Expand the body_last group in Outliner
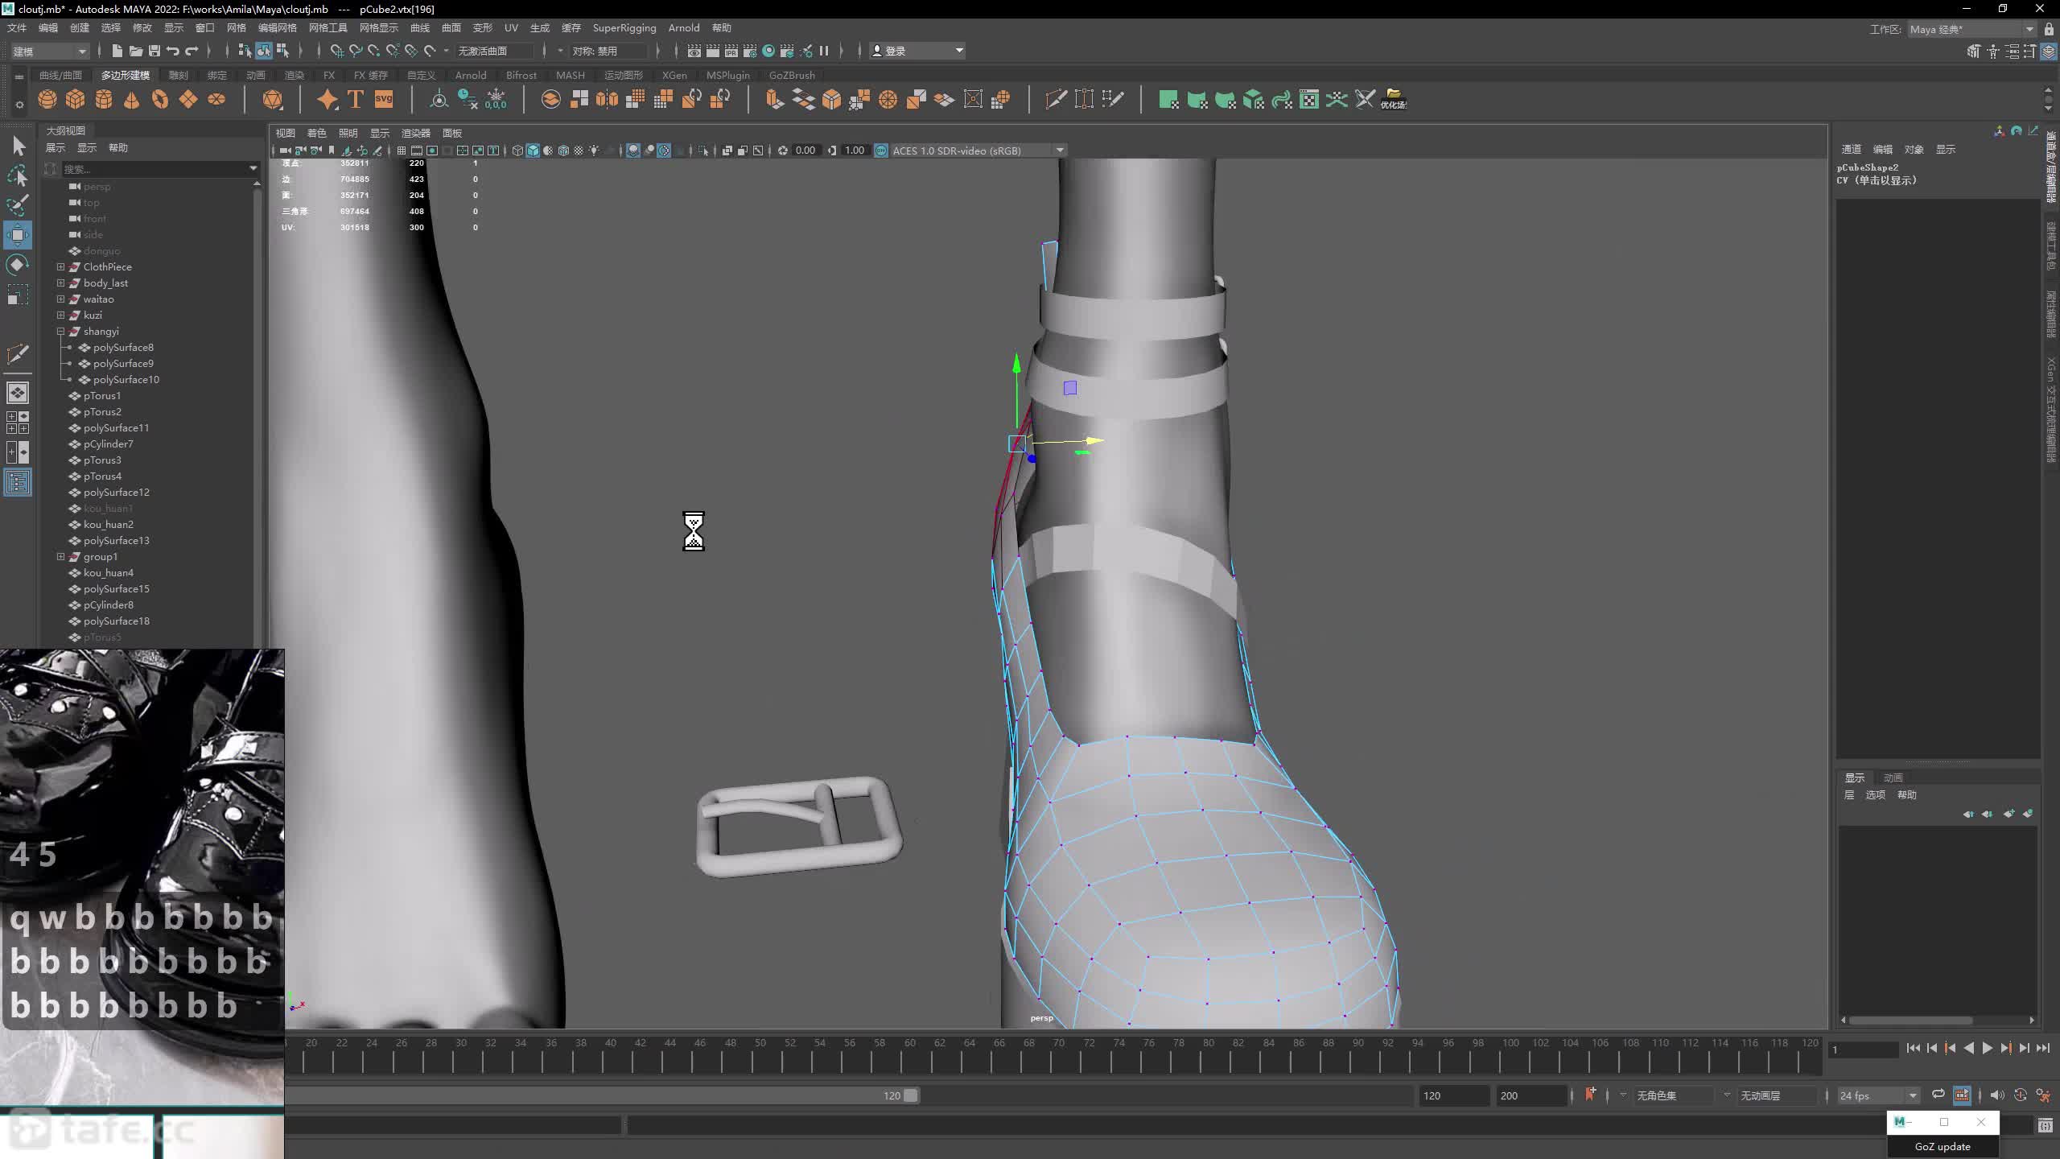Viewport: 2060px width, 1159px height. pyautogui.click(x=60, y=283)
